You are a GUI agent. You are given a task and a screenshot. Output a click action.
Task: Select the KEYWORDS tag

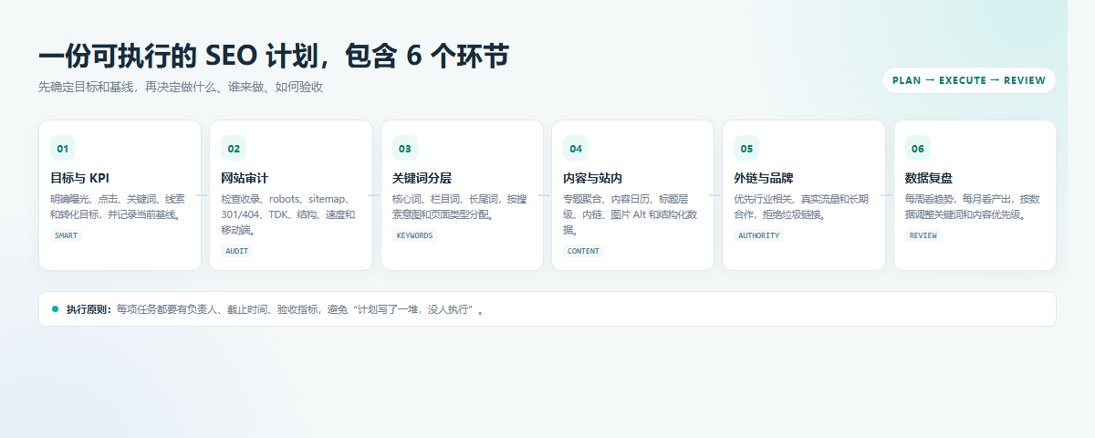[414, 235]
